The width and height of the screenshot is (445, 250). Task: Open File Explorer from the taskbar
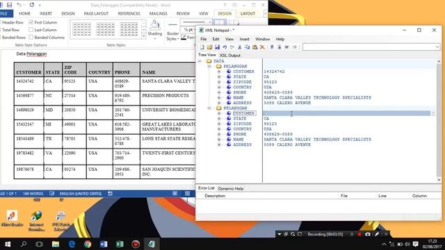point(56,244)
